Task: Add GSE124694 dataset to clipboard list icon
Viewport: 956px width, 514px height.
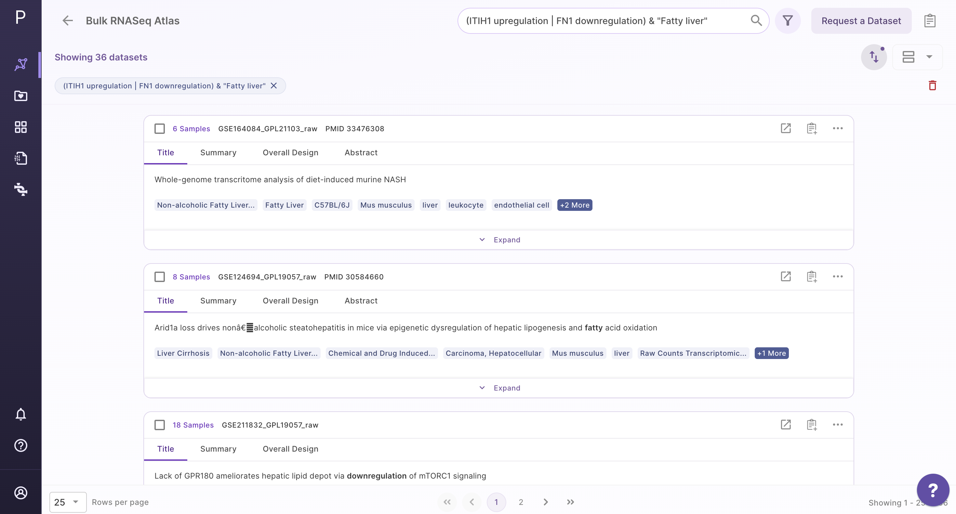Action: (x=812, y=276)
